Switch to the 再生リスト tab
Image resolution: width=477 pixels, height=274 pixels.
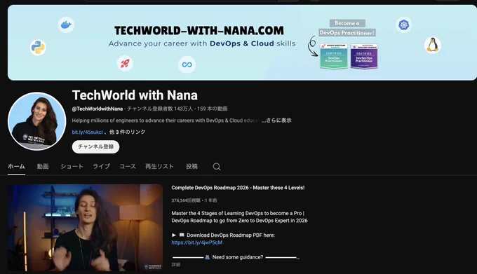point(159,167)
